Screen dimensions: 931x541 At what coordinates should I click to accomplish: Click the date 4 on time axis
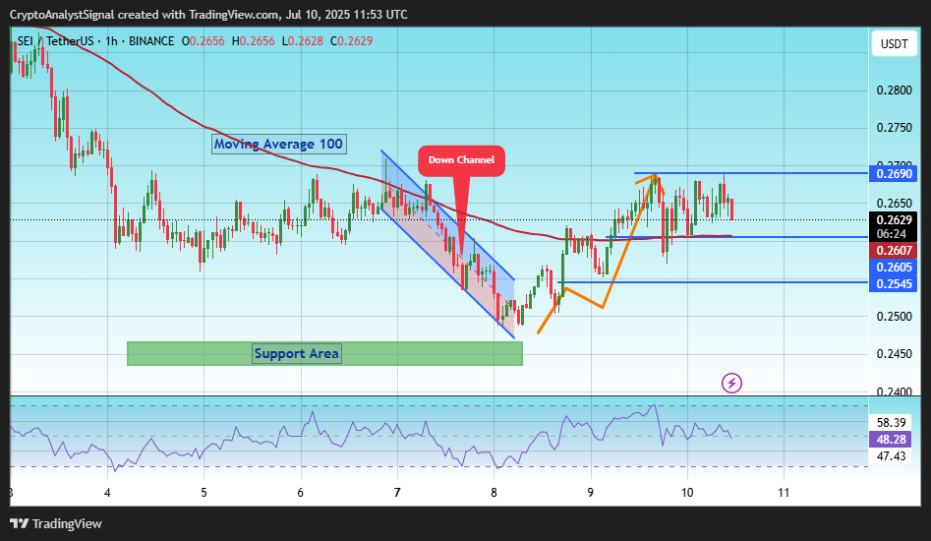(107, 492)
